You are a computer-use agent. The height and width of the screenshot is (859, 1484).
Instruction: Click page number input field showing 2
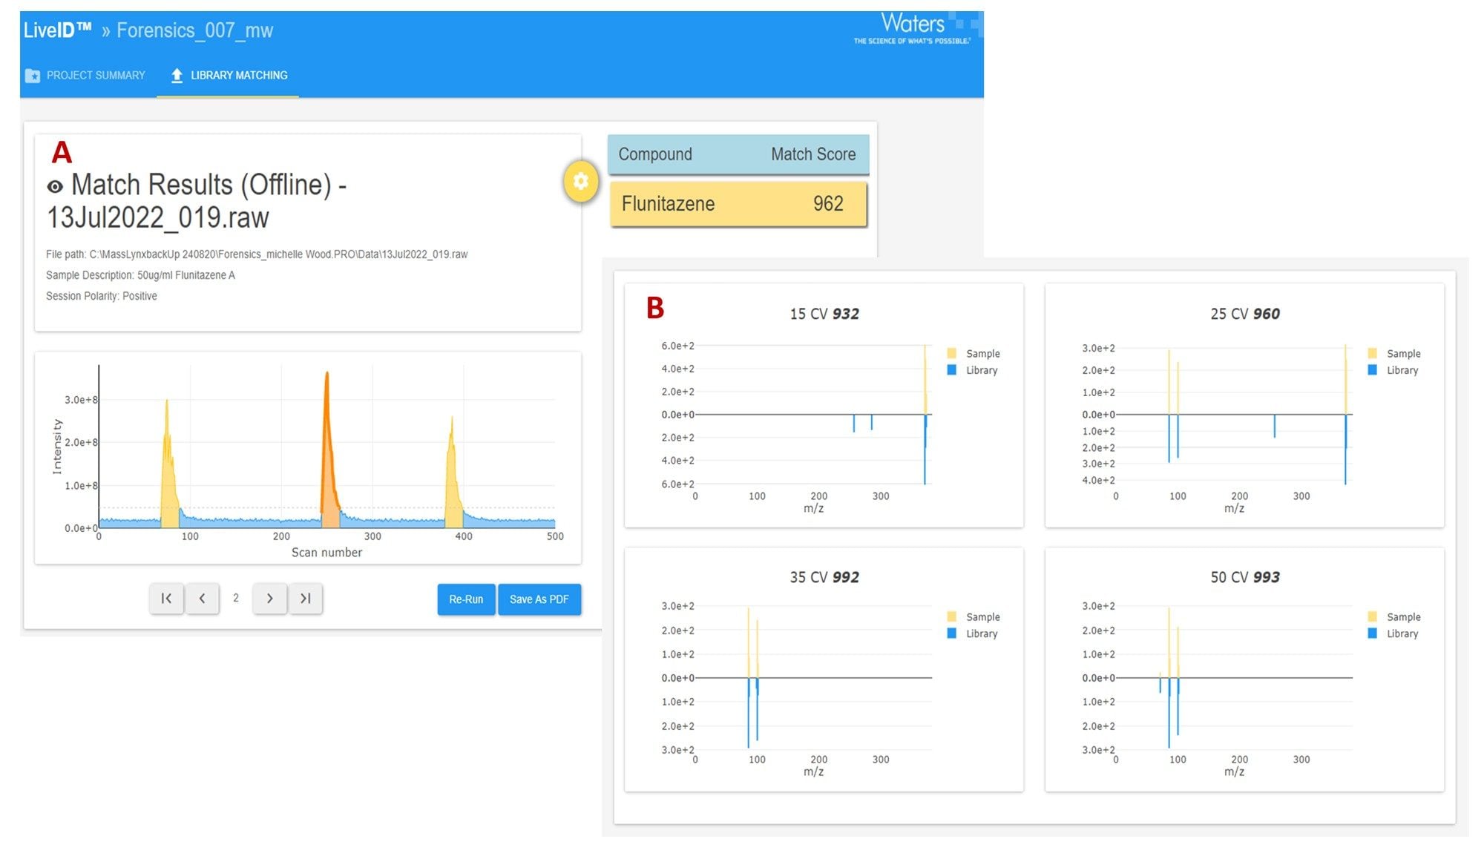(235, 597)
